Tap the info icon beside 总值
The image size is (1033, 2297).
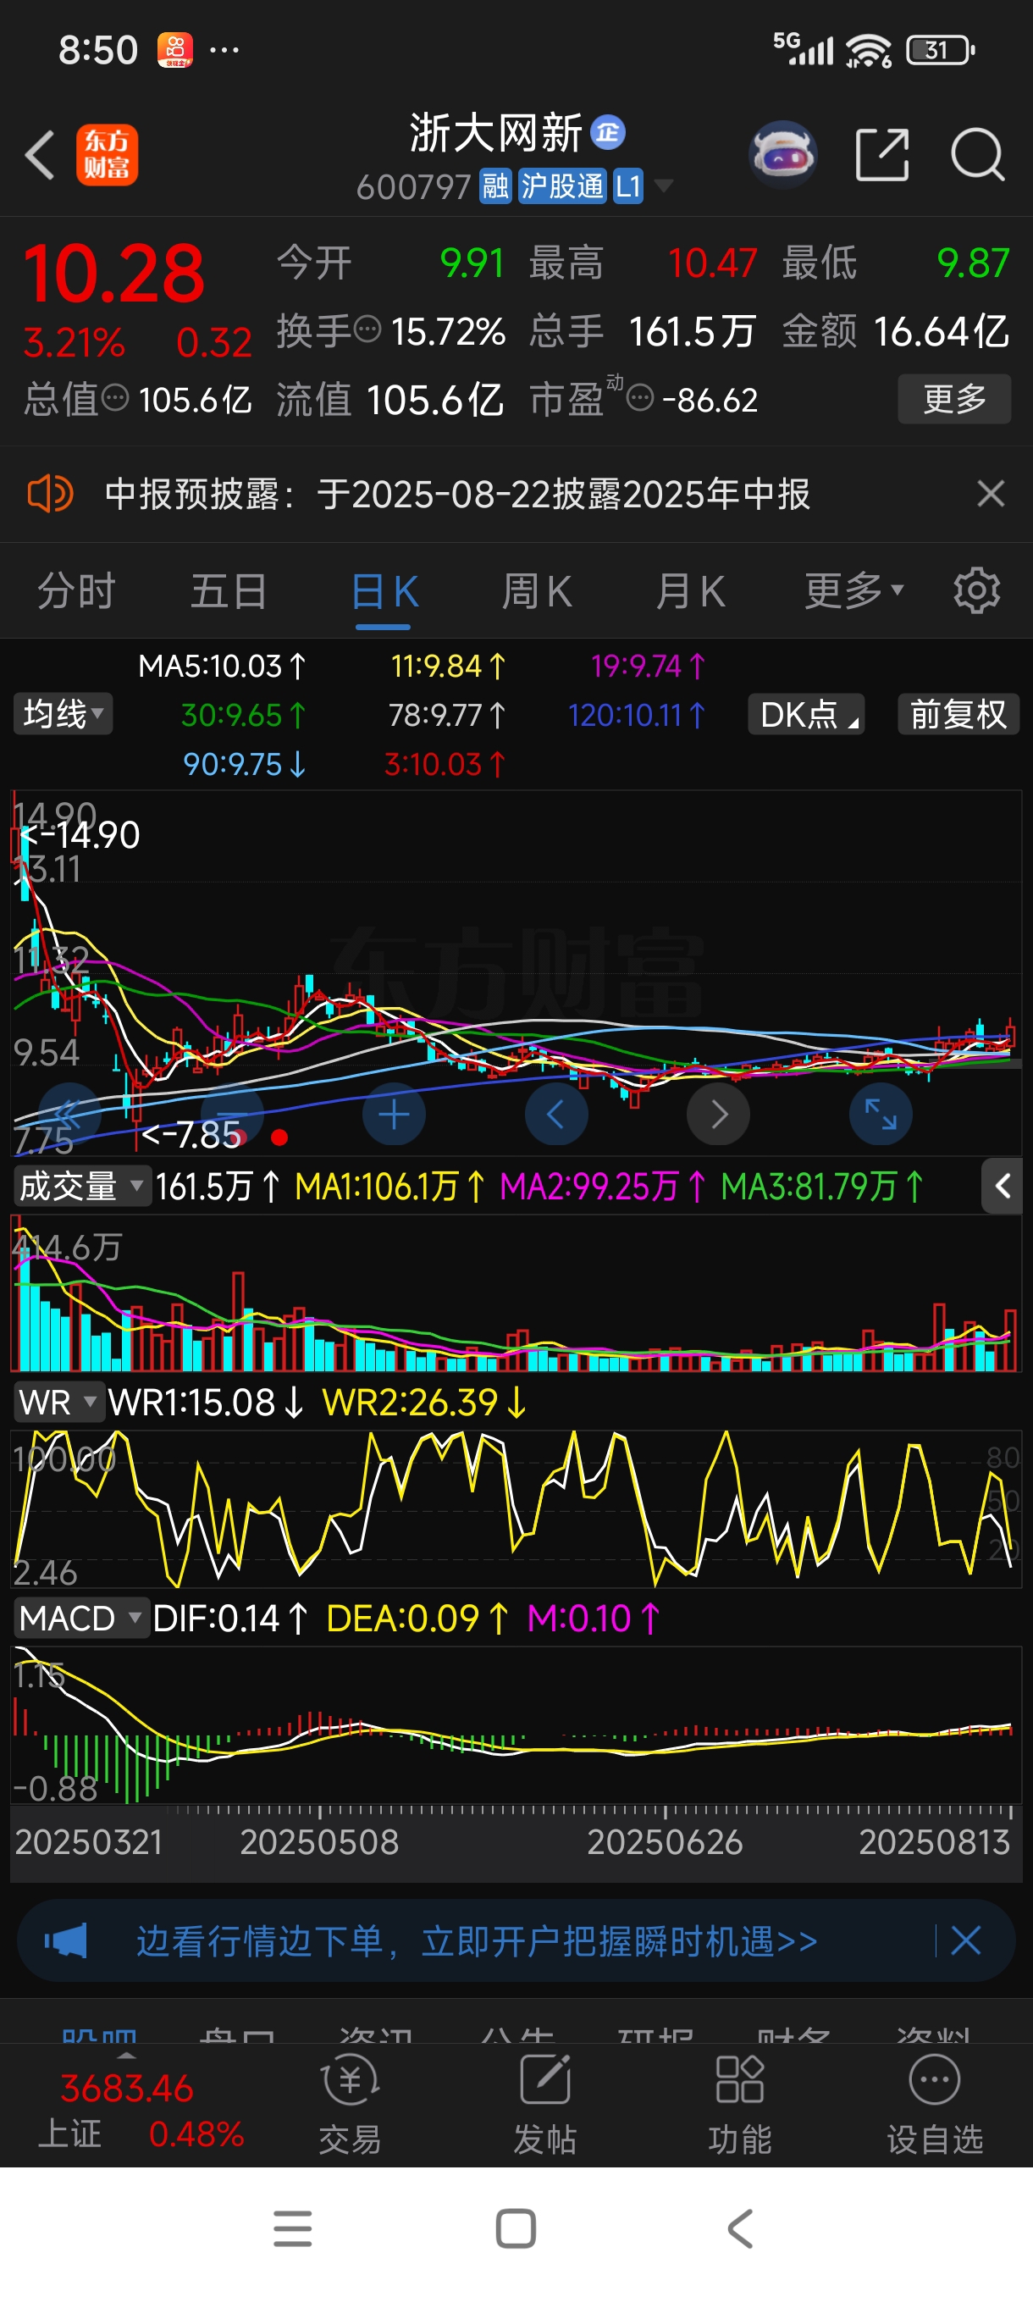click(x=115, y=396)
